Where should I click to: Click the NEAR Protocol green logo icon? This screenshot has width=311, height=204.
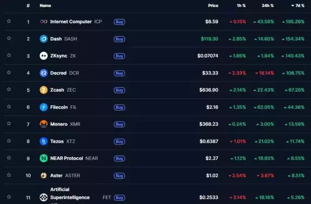pyautogui.click(x=44, y=158)
